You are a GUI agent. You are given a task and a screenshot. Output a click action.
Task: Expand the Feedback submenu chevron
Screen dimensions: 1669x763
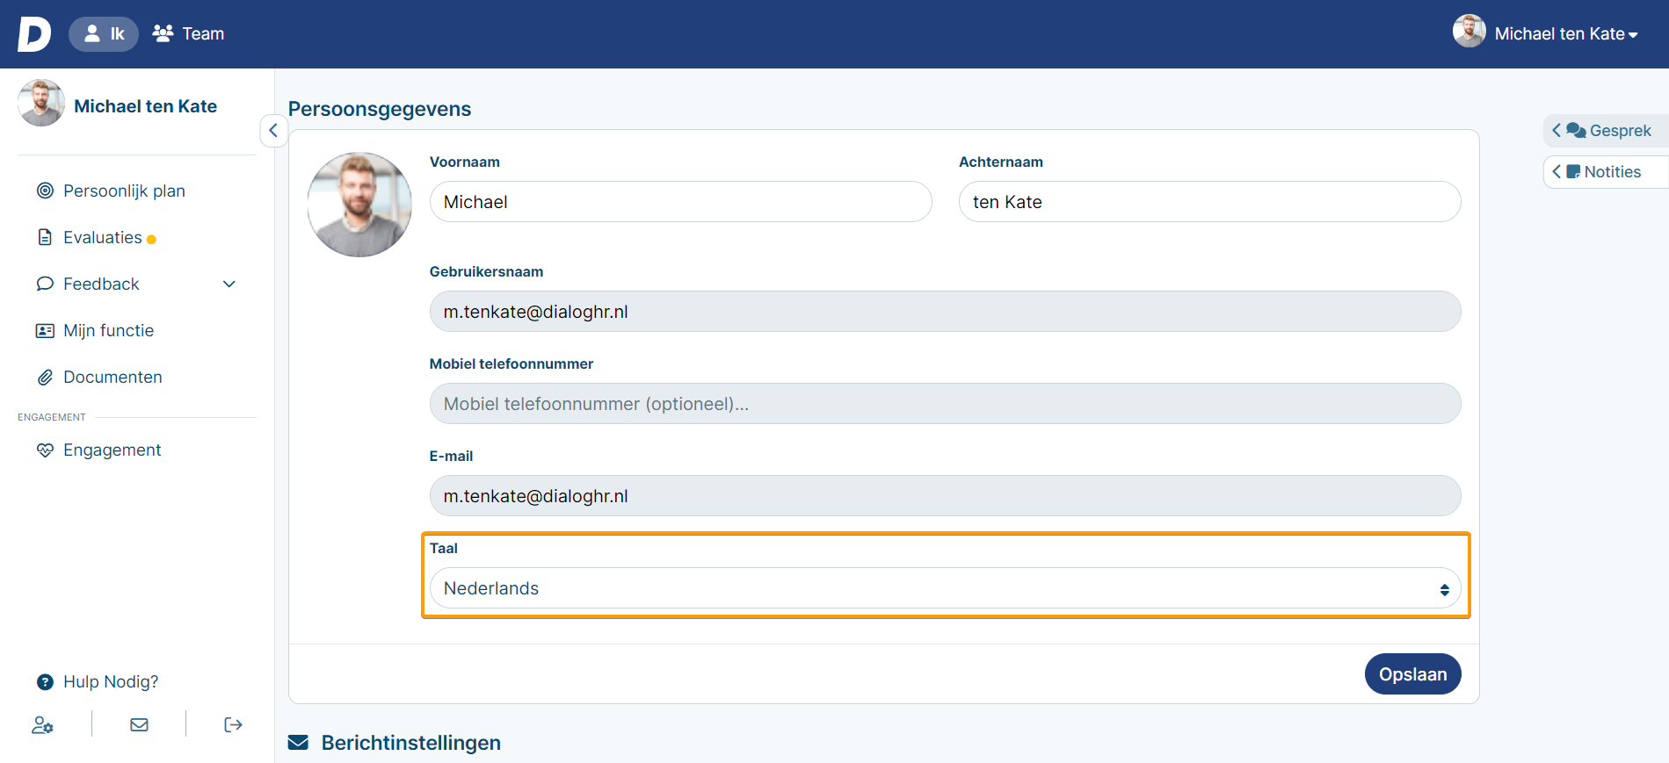pos(229,284)
